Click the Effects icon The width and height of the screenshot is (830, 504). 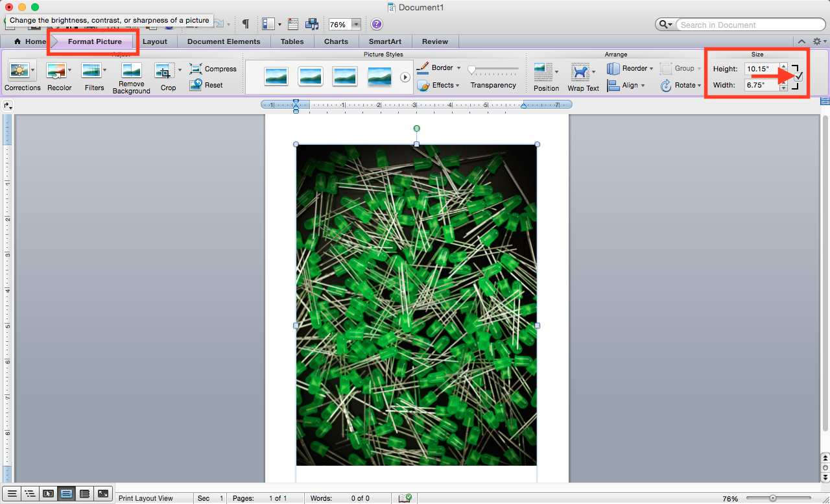tap(422, 85)
